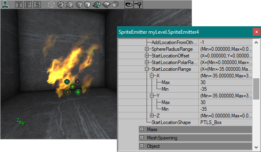The height and width of the screenshot is (152, 261).
Task: Edit the X Max value 30
Action: [226, 82]
